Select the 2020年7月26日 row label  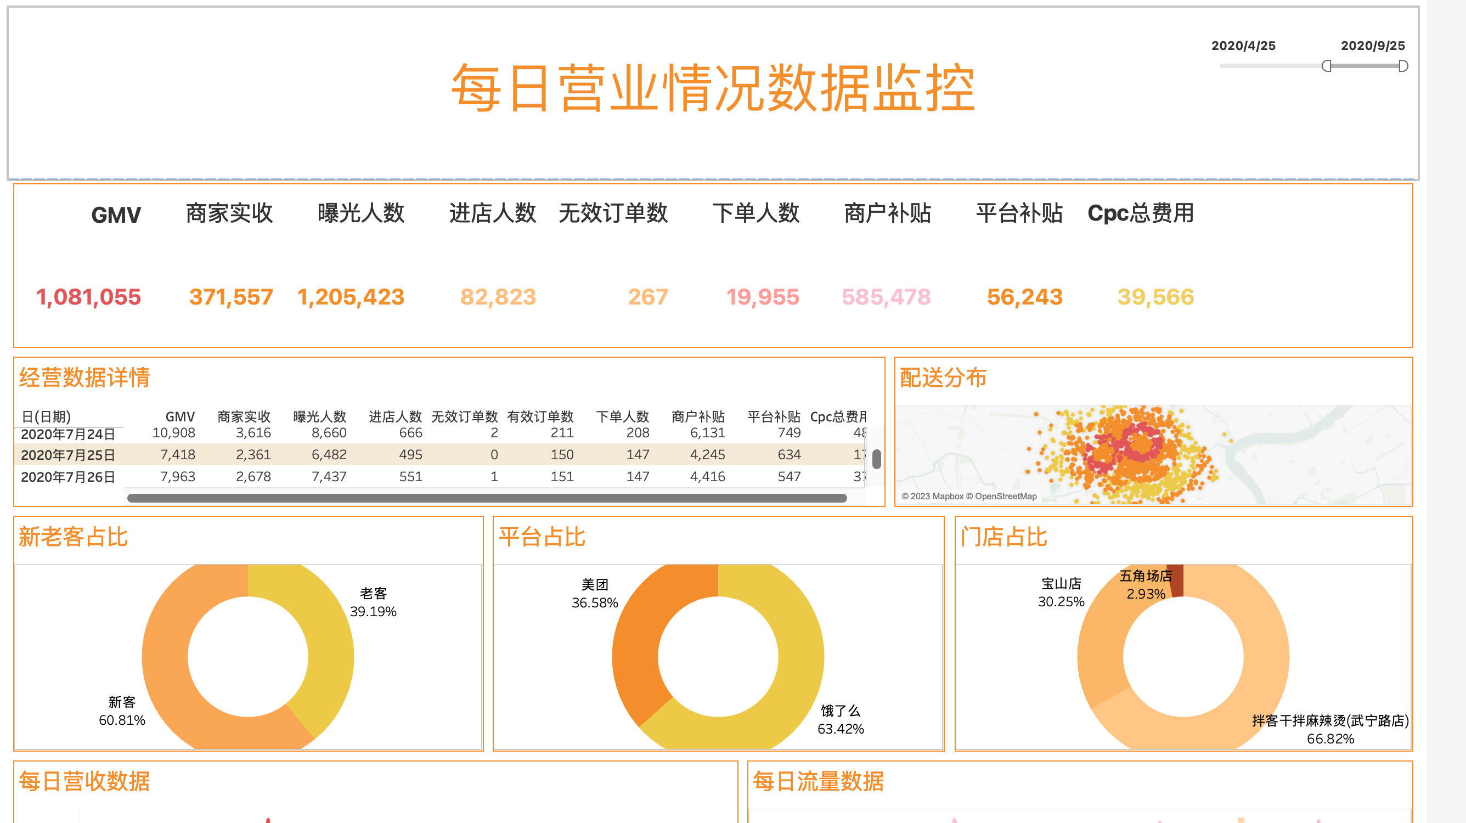click(68, 476)
